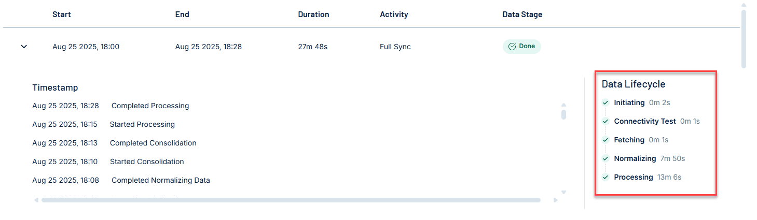Screen dimensions: 757x220
Task: Click the Connectivity Test checkmark icon
Action: click(x=605, y=121)
